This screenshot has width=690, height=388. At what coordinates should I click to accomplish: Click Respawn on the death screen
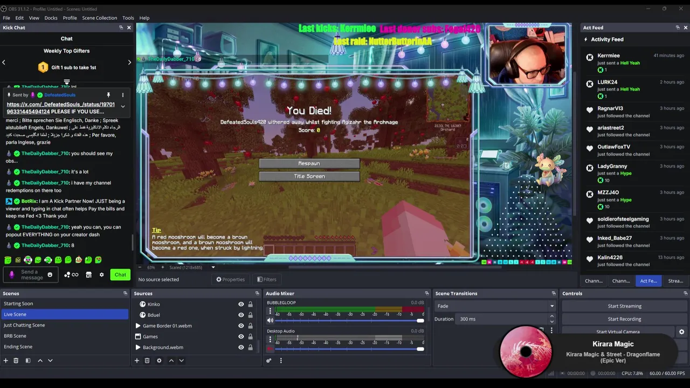click(x=309, y=163)
